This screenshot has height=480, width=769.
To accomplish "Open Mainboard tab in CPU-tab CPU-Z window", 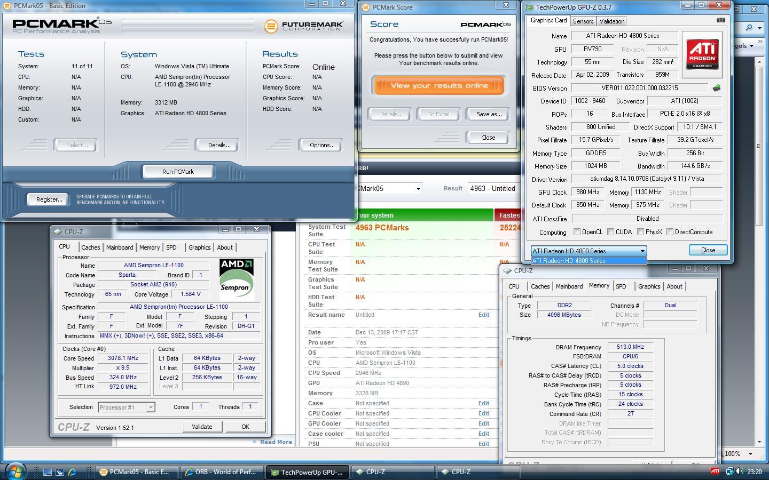I will coord(120,247).
